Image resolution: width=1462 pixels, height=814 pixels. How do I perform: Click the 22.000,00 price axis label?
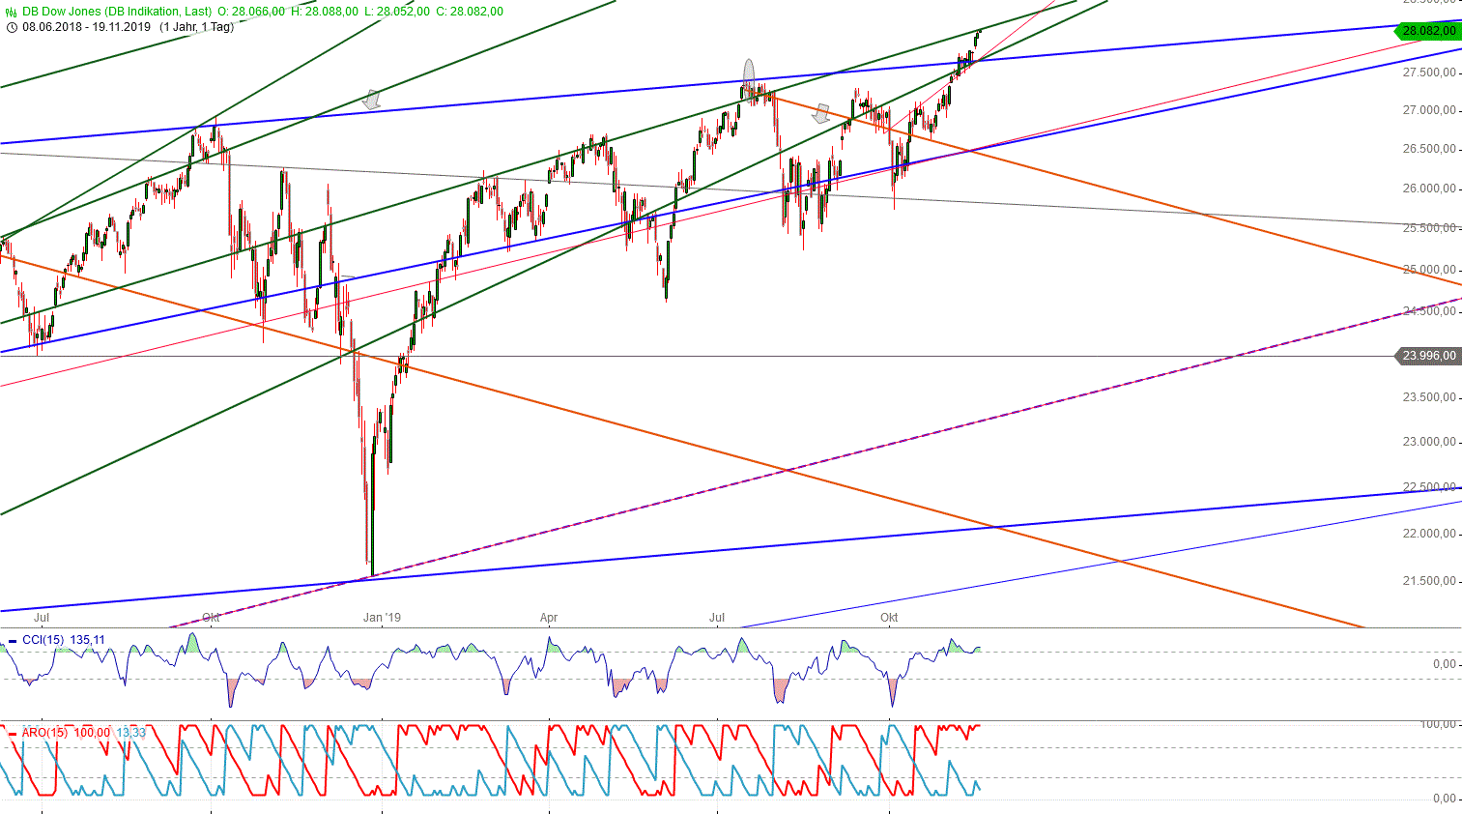(1429, 534)
